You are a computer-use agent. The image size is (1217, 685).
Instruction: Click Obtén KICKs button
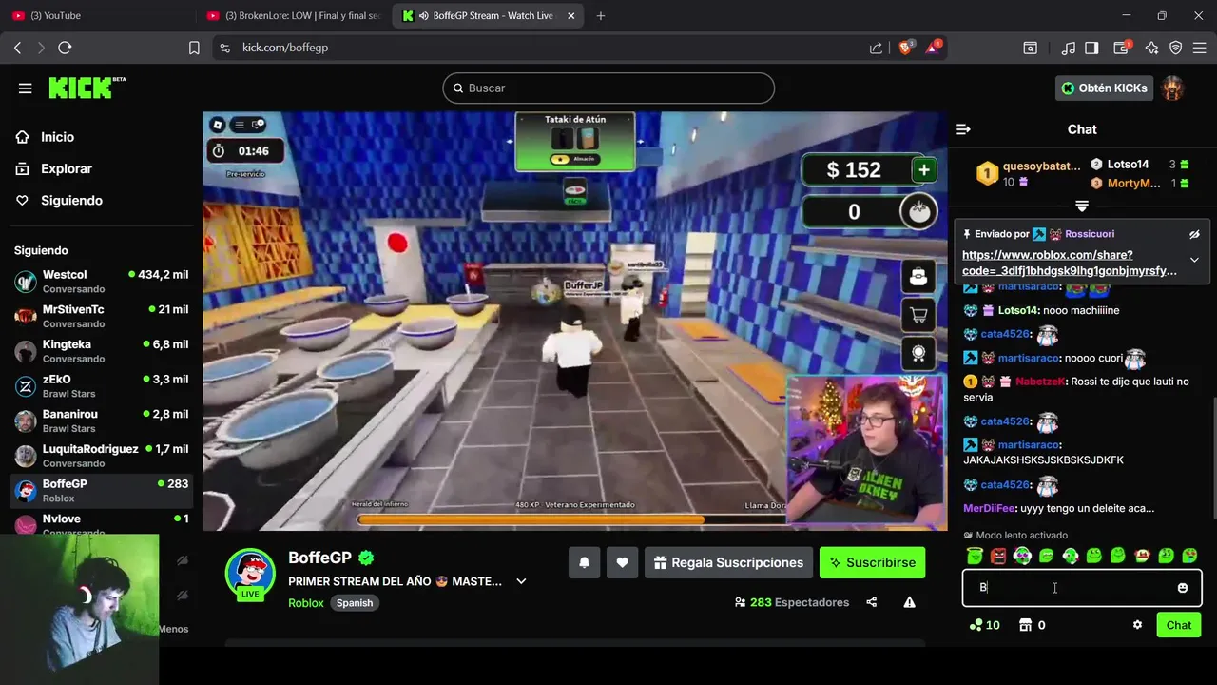[1104, 88]
